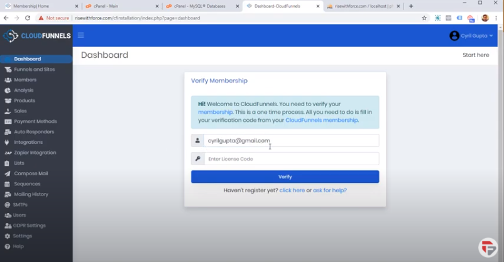504x262 pixels.
Task: Bookmark page with the star icon
Action: pos(424,18)
